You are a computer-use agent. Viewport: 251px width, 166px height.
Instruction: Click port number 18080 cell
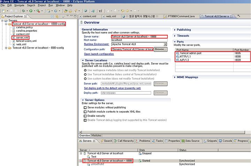[x=237, y=56]
